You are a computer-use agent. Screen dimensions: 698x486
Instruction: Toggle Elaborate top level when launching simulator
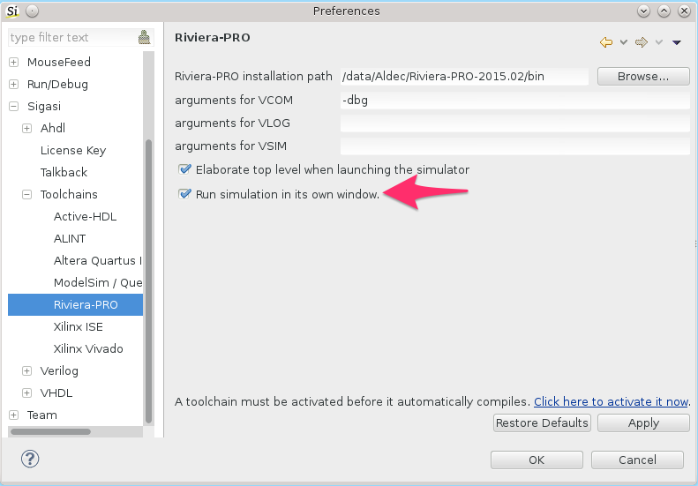[x=184, y=169]
